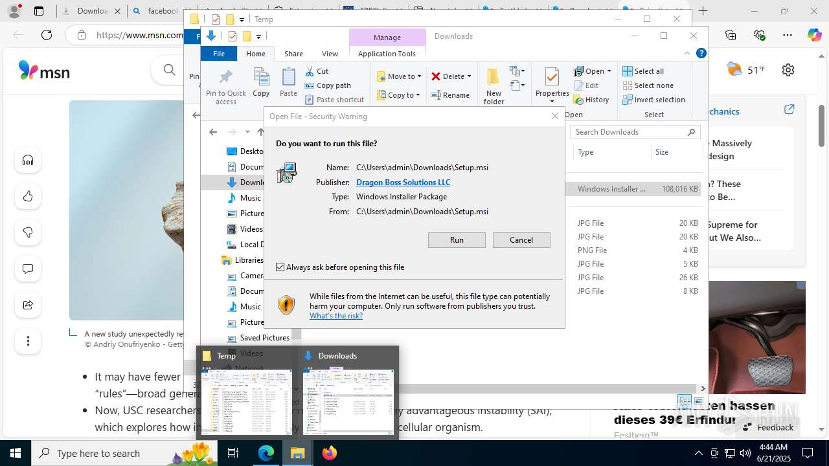Click Rename in the ribbon
Screen dimensions: 829x466
(450, 95)
